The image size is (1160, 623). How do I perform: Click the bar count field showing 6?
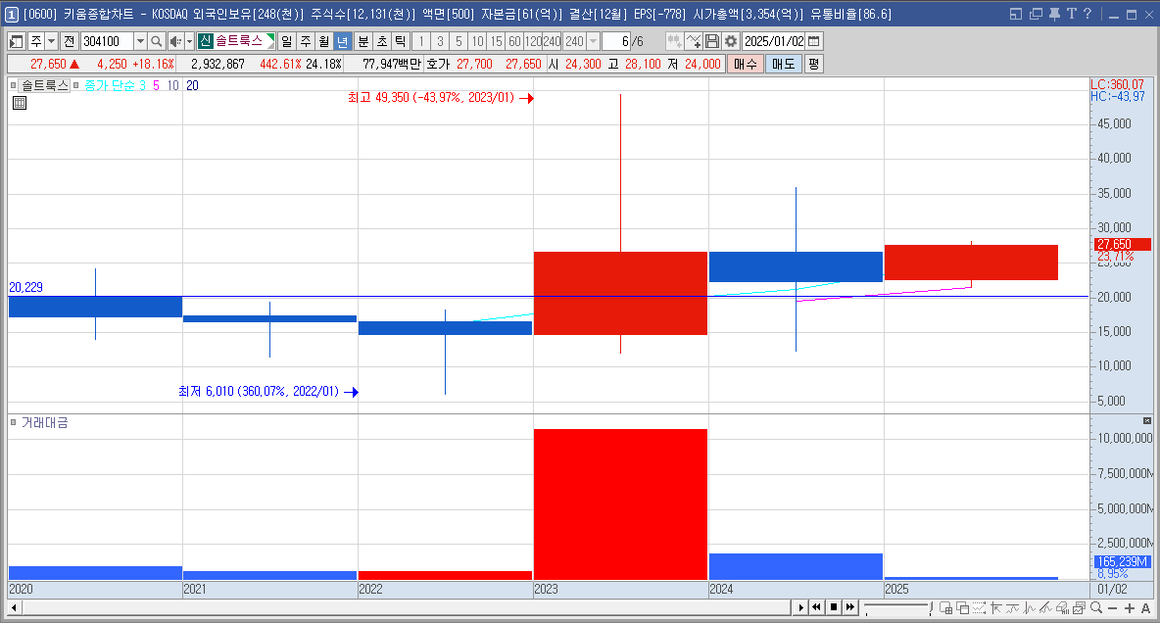615,41
